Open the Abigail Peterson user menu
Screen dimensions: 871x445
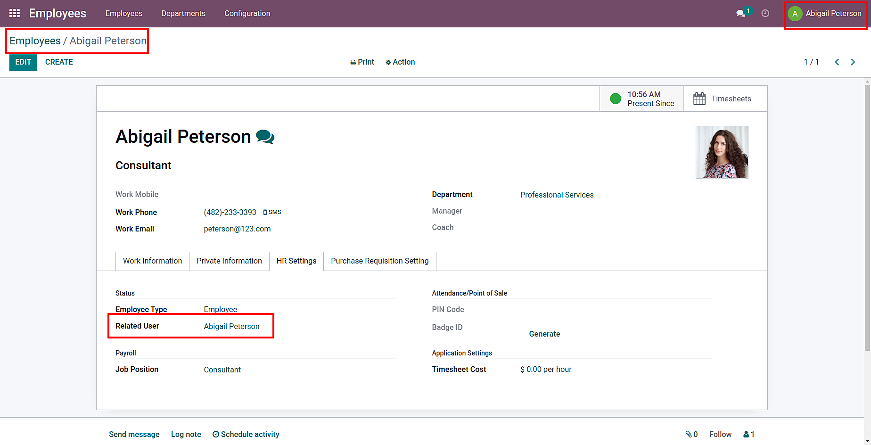[825, 14]
